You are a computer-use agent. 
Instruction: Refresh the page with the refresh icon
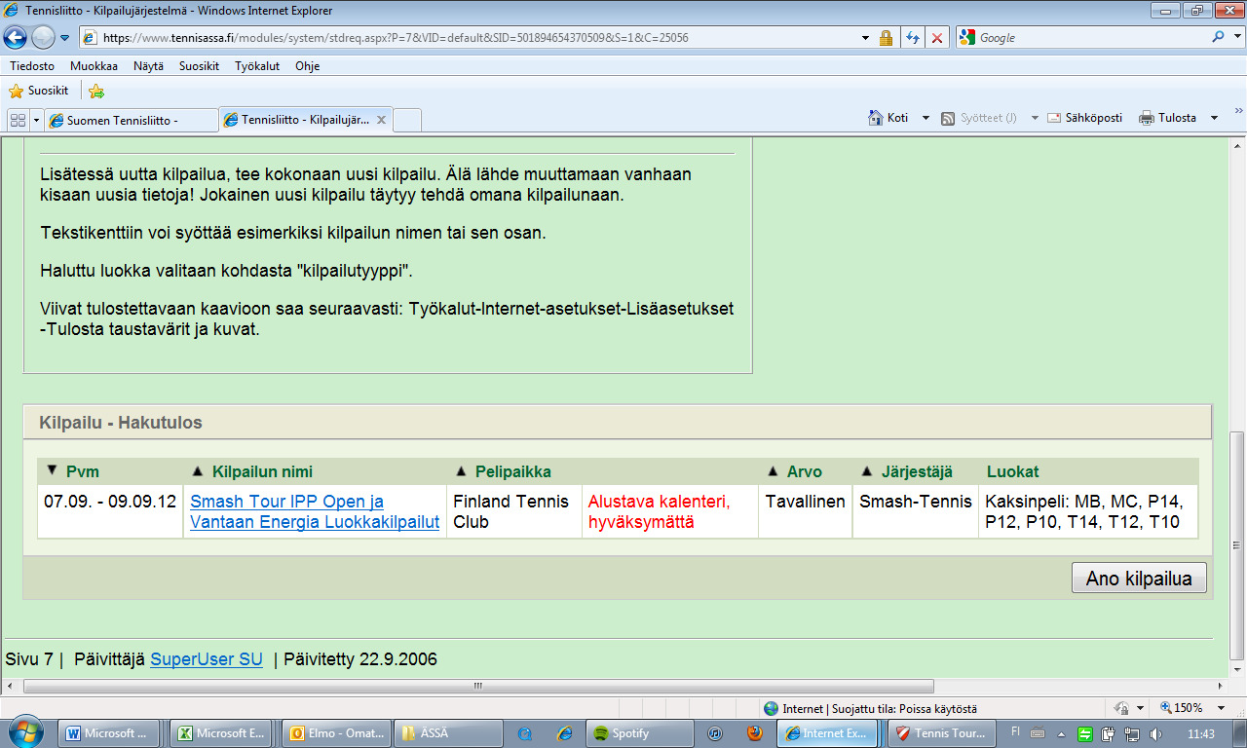pyautogui.click(x=913, y=38)
